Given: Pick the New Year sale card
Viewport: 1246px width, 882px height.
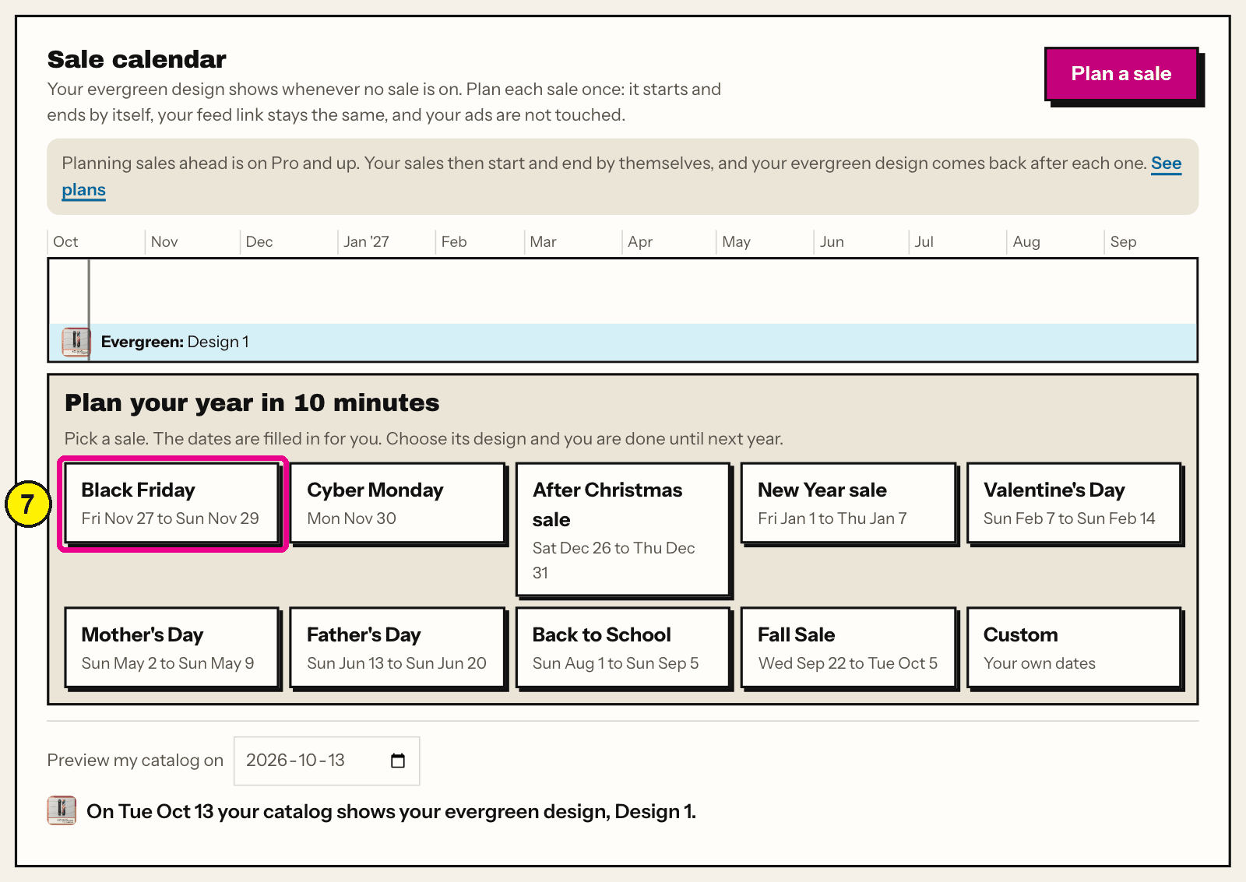Looking at the screenshot, I should 848,503.
